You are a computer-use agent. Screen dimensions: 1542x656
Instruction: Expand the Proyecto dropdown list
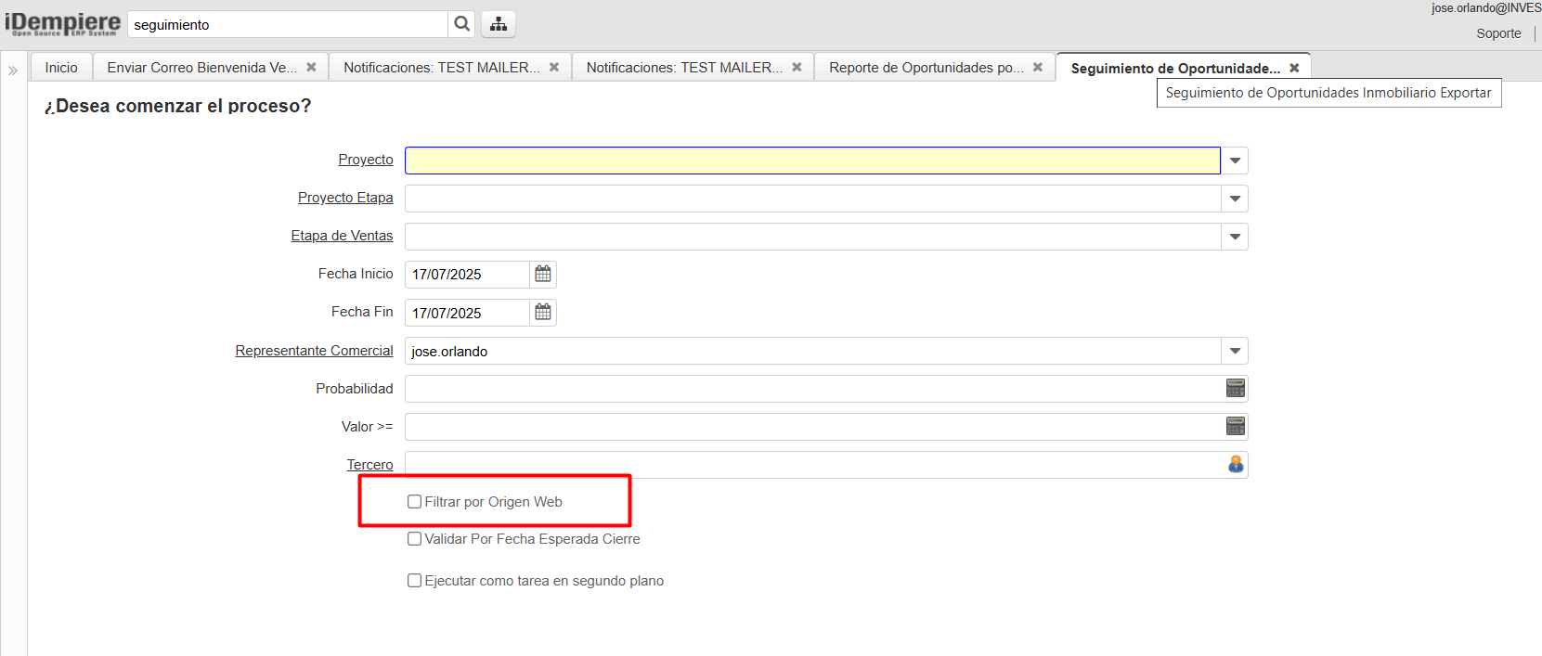pyautogui.click(x=1235, y=161)
